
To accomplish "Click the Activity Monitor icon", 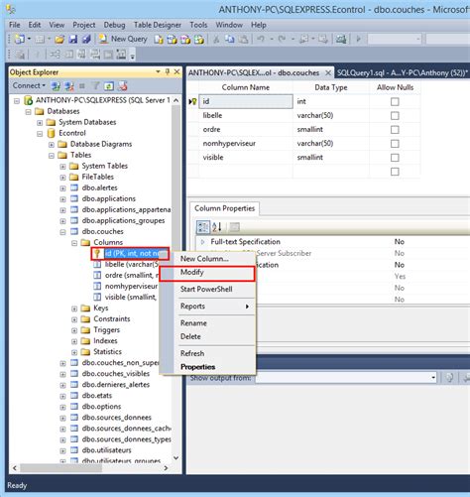I will tap(340, 39).
